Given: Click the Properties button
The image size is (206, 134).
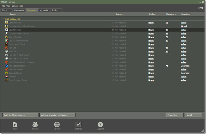Looking at the screenshot, I should (x=175, y=115).
